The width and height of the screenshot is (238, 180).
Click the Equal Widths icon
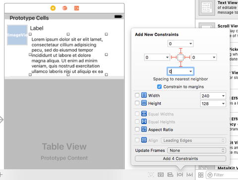(144, 114)
